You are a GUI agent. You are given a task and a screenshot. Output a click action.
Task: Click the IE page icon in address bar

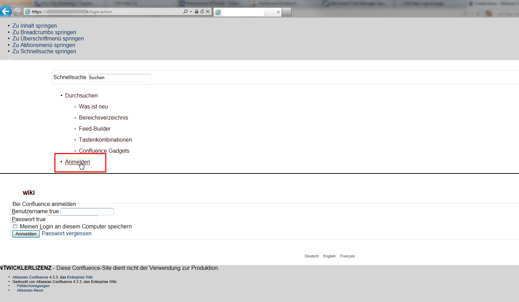[27, 12]
